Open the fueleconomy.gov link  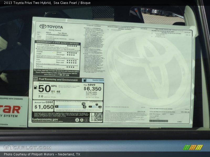(45, 119)
